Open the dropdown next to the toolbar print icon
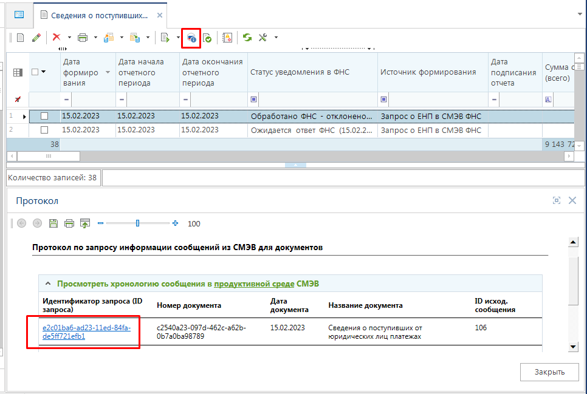Viewport: 587px width, 394px height. (95, 38)
